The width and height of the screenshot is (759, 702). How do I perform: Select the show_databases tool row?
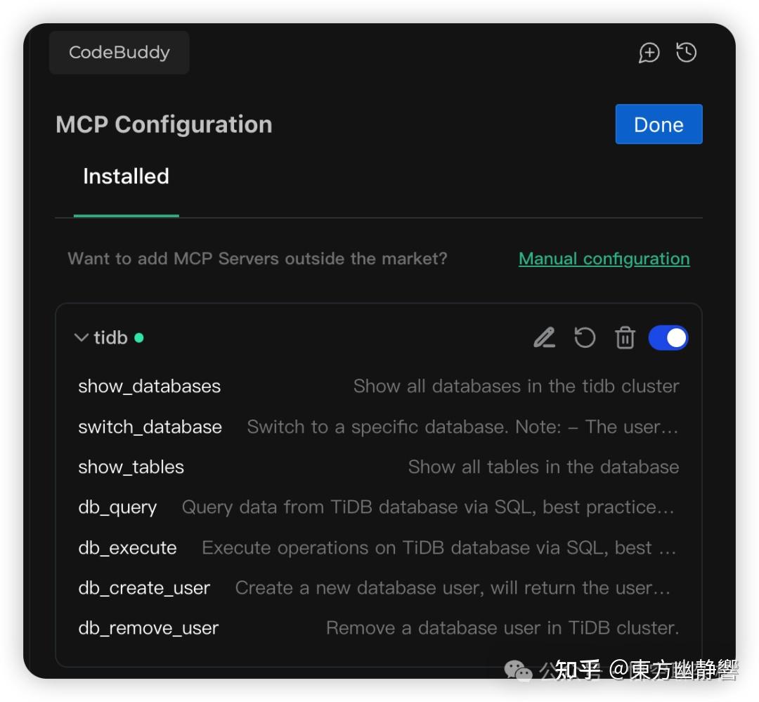pos(379,386)
